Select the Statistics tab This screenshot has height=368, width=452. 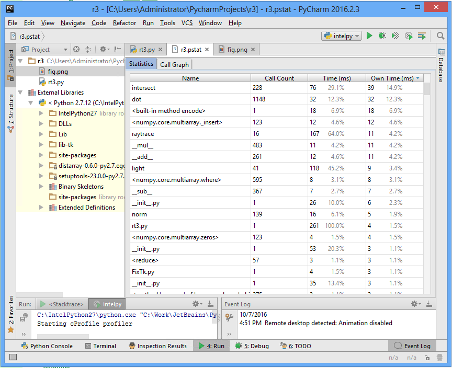pos(141,64)
